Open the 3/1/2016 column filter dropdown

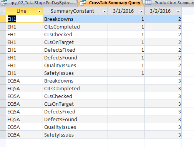pos(141,11)
